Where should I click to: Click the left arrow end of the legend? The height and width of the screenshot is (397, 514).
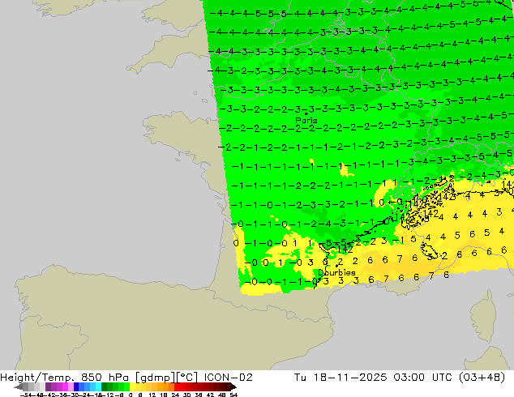tap(19, 387)
